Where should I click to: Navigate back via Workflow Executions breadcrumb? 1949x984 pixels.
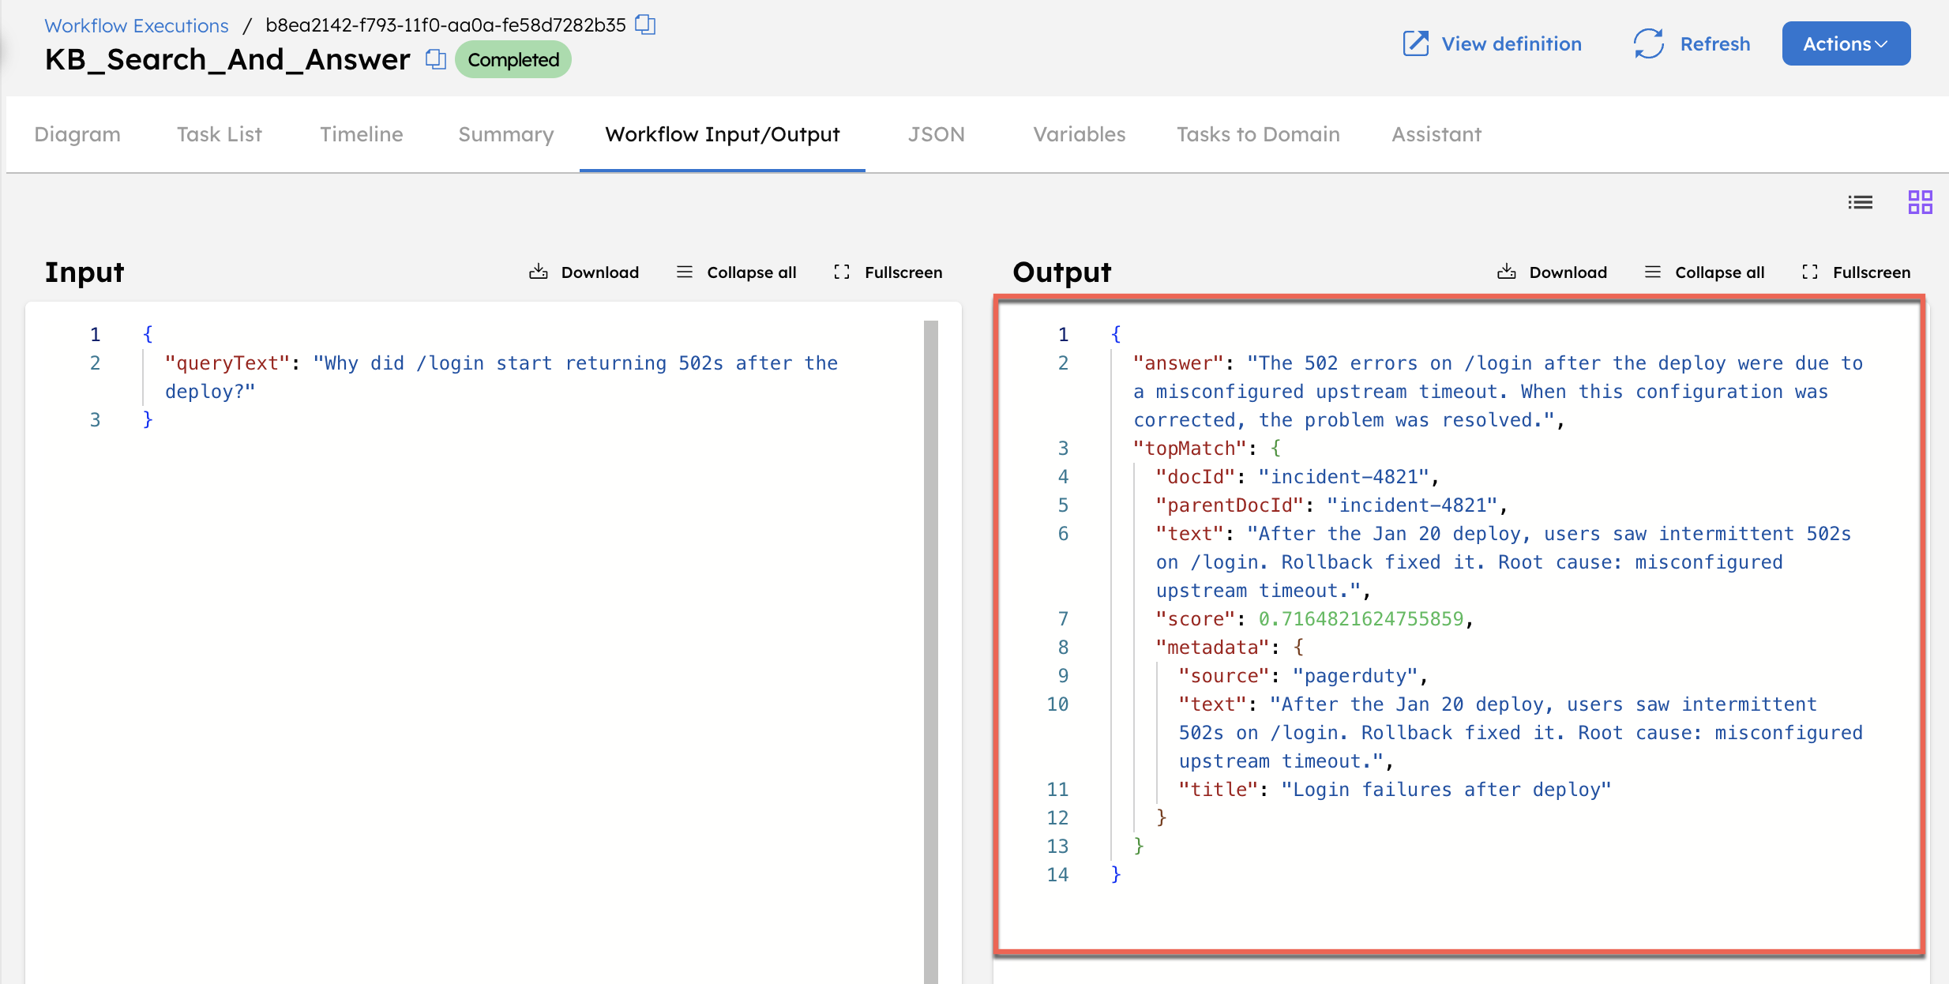[x=136, y=24]
